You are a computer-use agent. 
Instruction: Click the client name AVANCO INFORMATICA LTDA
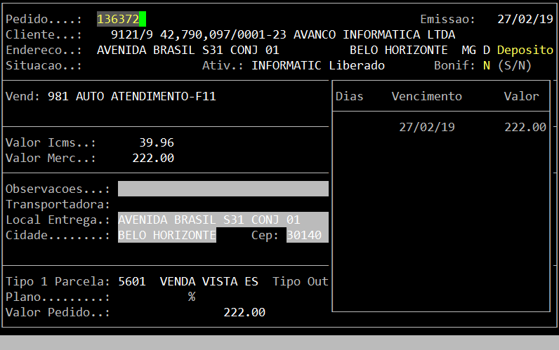[x=374, y=34]
